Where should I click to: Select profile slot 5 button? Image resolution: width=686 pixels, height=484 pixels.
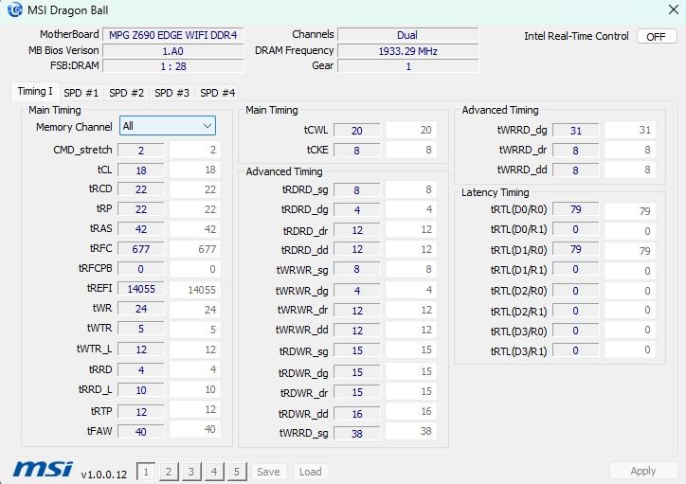[x=237, y=472]
